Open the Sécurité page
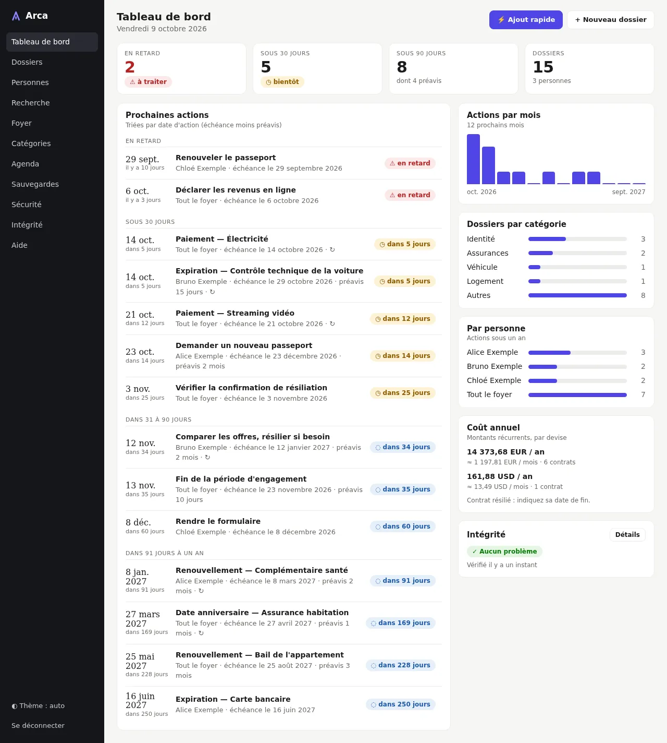Screen dimensions: 667x743 (x=52, y=205)
